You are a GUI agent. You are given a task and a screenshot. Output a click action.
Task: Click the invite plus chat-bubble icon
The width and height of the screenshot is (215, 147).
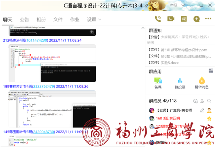[197, 19]
